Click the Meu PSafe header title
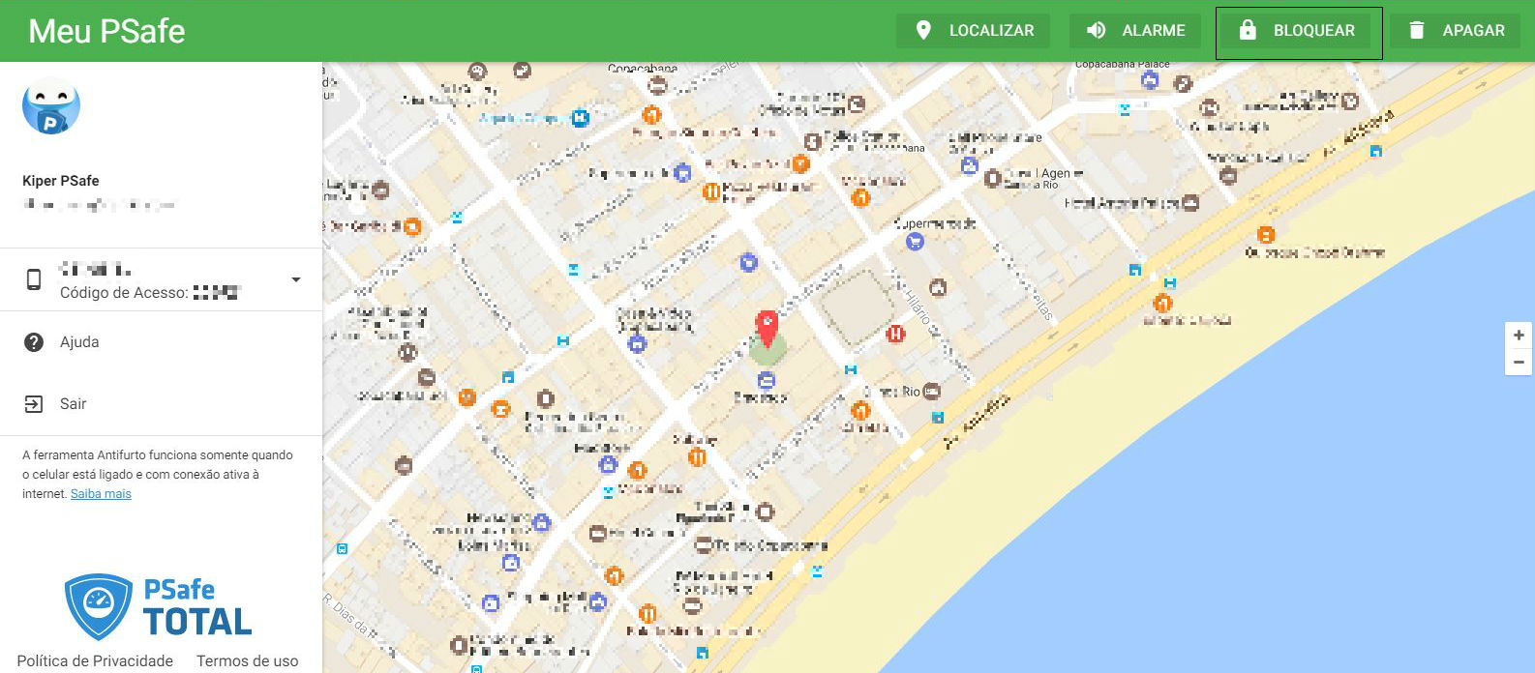 (106, 31)
